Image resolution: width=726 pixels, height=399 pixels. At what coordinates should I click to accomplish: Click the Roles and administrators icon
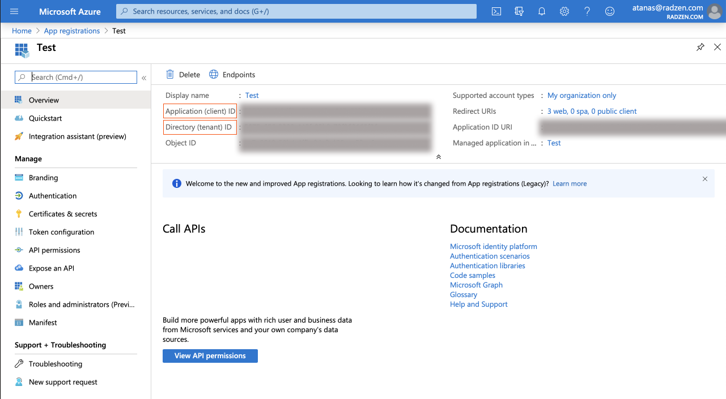tap(19, 304)
